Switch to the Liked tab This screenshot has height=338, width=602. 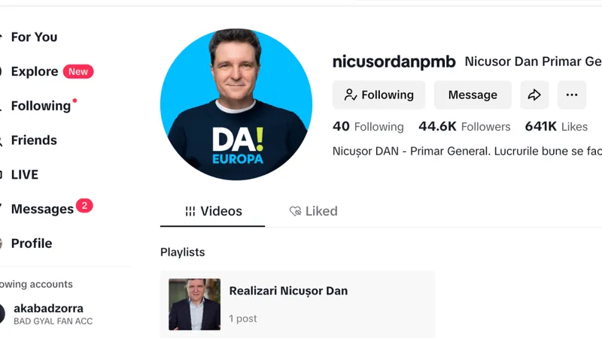click(x=313, y=211)
